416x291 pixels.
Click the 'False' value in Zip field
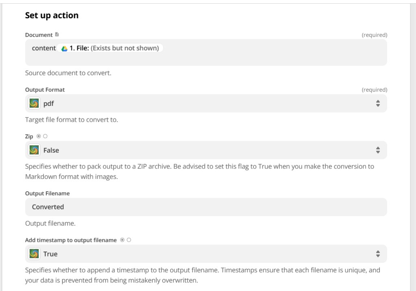51,150
